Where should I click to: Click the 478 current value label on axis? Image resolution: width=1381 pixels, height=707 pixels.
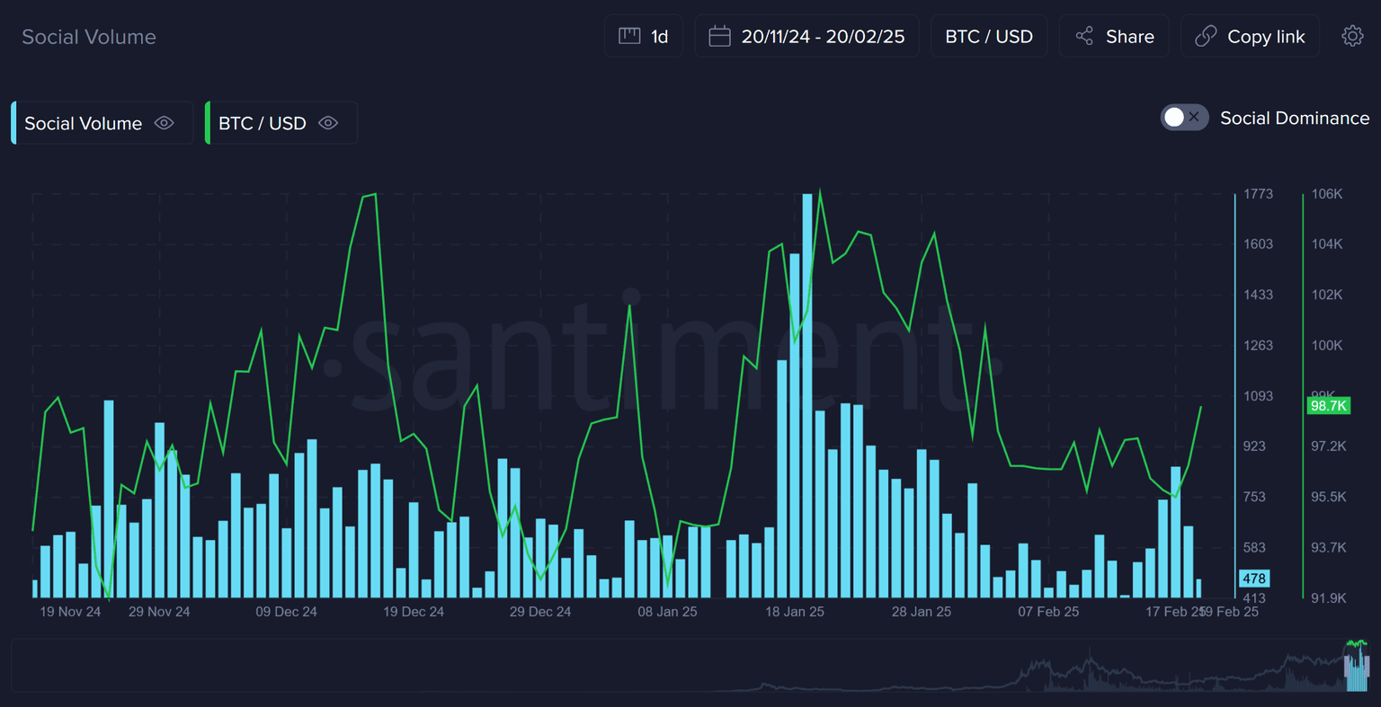coord(1254,579)
